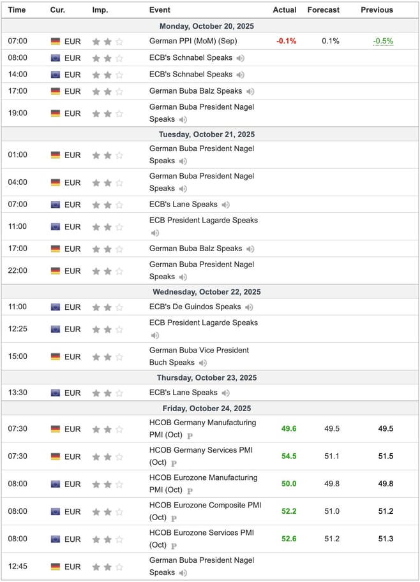This screenshot has height=582, width=420.
Task: Click speaker icon for Monday 17:00 Balz speech
Action: coord(250,92)
